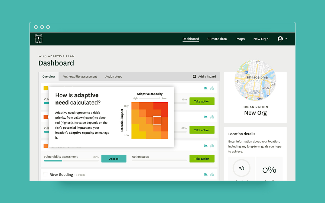Click the teal map-pin icon on the Rain storms row
The height and width of the screenshot is (203, 325).
[212, 145]
